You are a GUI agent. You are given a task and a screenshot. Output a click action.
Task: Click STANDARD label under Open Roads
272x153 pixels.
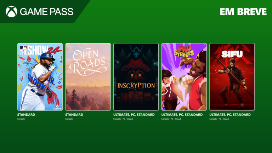[x=74, y=115]
